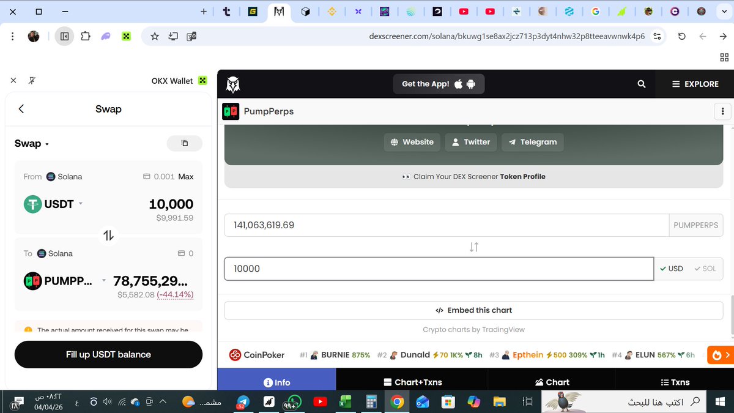Flip swap direction between USDT and PUMPP

108,236
